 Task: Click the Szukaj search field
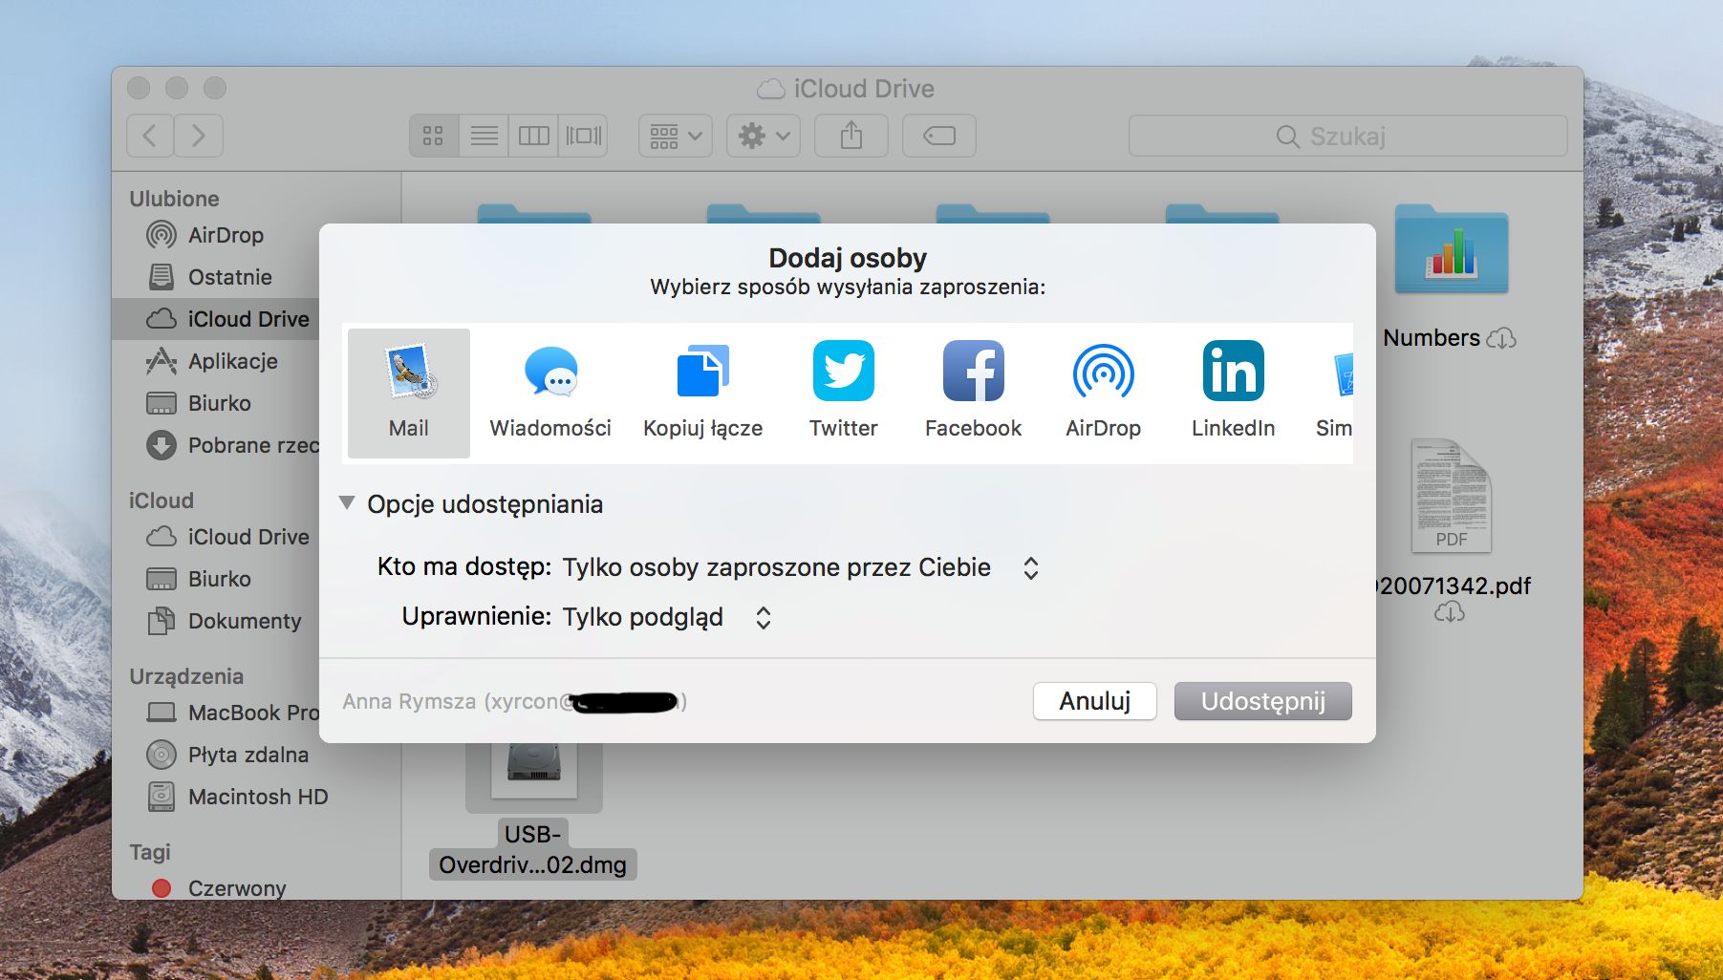(x=1347, y=136)
